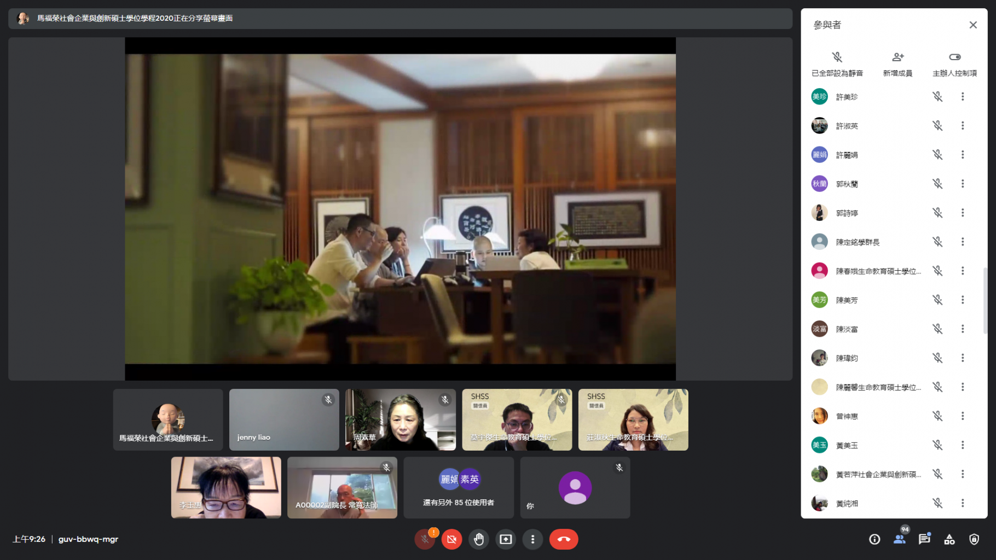Open more options for 許美珍
996x560 pixels.
963,97
